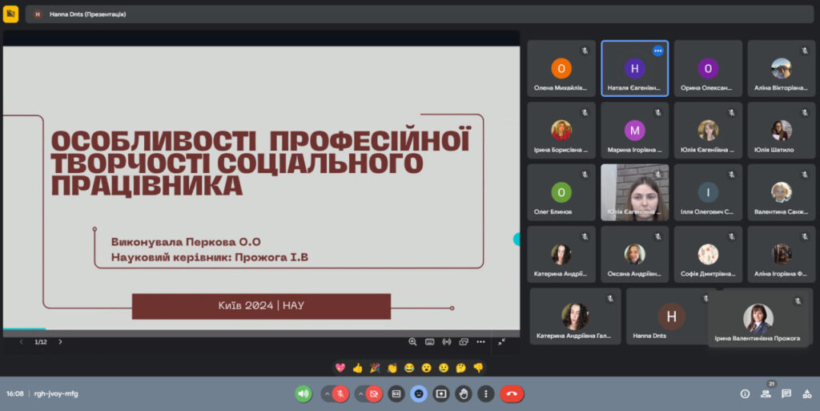
Task: Open the three-dot more options menu
Action: tap(485, 393)
